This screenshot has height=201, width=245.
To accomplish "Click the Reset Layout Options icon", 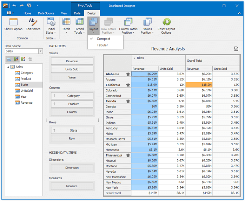I will click(166, 22).
